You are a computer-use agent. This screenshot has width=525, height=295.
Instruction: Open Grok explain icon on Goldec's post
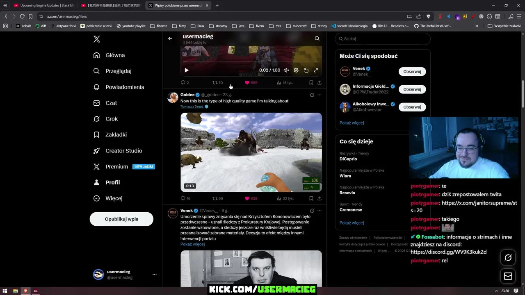312,95
